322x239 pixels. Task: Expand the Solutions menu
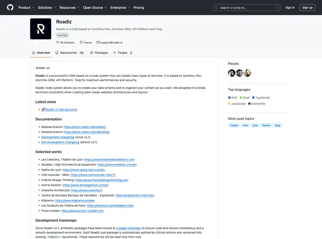pyautogui.click(x=47, y=7)
